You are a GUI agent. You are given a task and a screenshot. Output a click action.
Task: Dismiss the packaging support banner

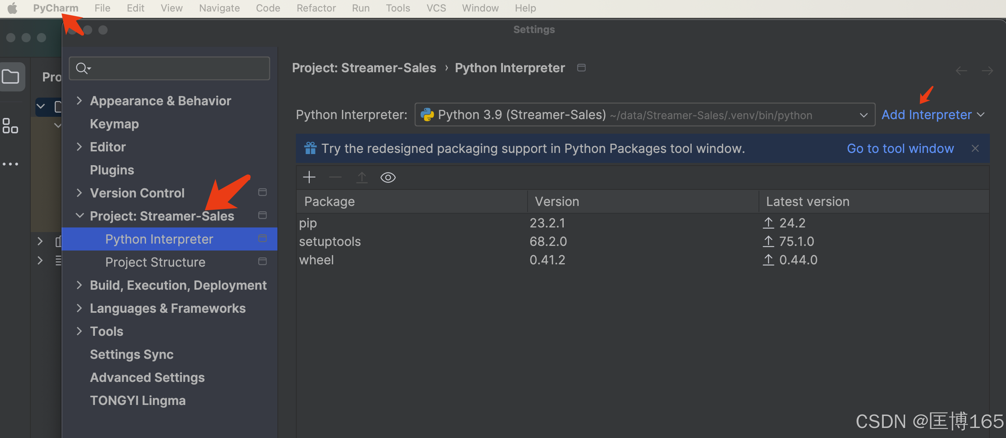pos(975,148)
